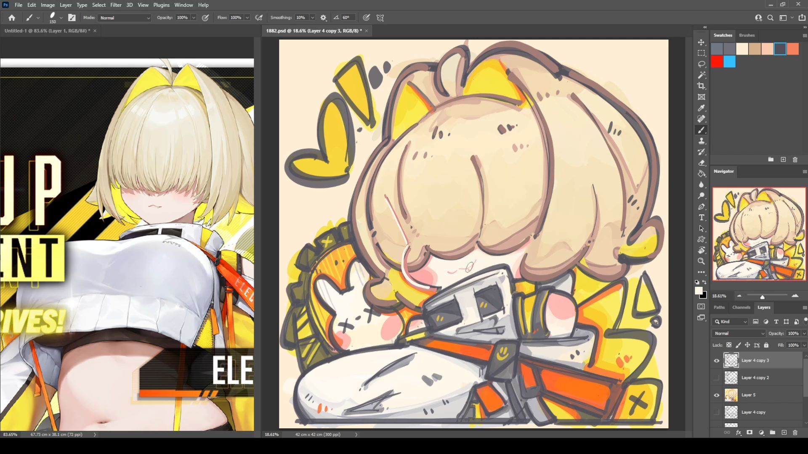
Task: Open the layer Kind filter dropdown
Action: (x=730, y=322)
